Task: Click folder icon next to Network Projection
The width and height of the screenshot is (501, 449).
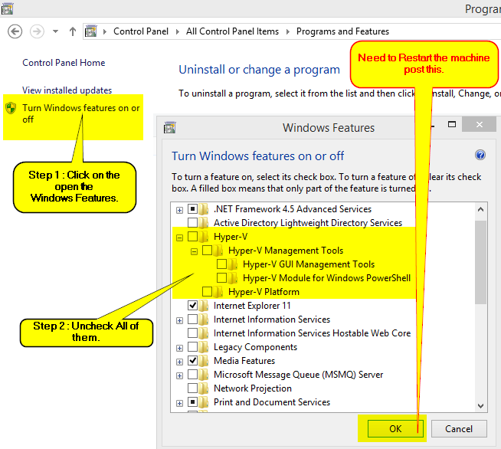Action: click(x=203, y=388)
